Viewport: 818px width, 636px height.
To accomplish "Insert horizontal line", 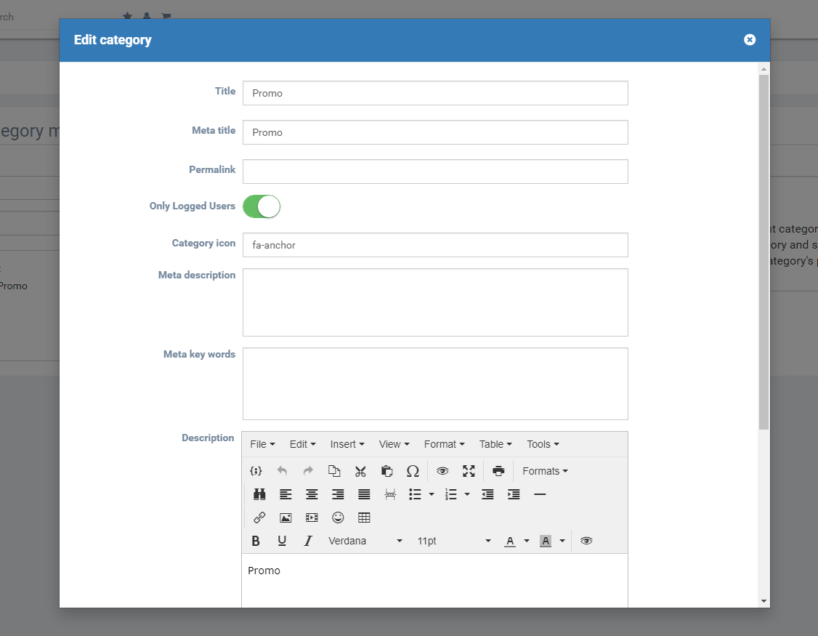I will coord(540,494).
